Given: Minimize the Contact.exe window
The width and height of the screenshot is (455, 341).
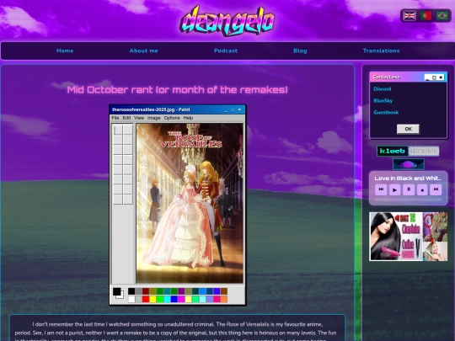Looking at the screenshot, I should (x=427, y=77).
